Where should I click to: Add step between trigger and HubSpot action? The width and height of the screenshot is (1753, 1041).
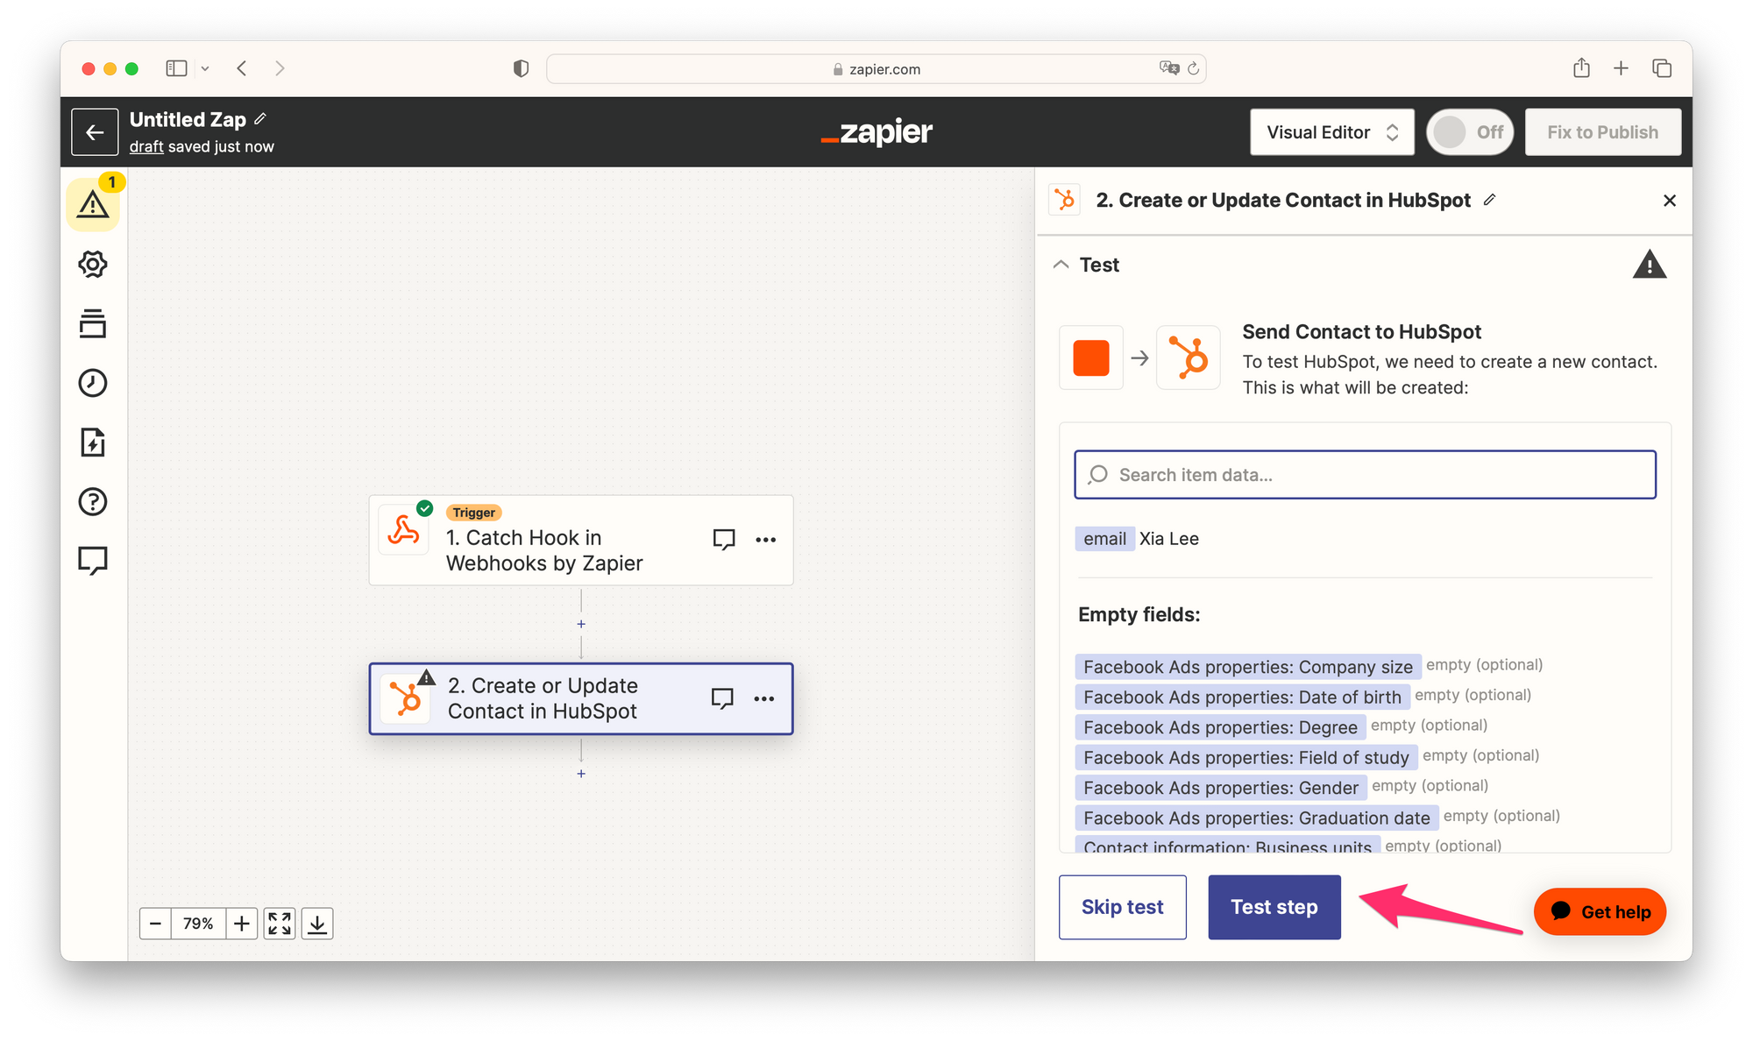581,624
